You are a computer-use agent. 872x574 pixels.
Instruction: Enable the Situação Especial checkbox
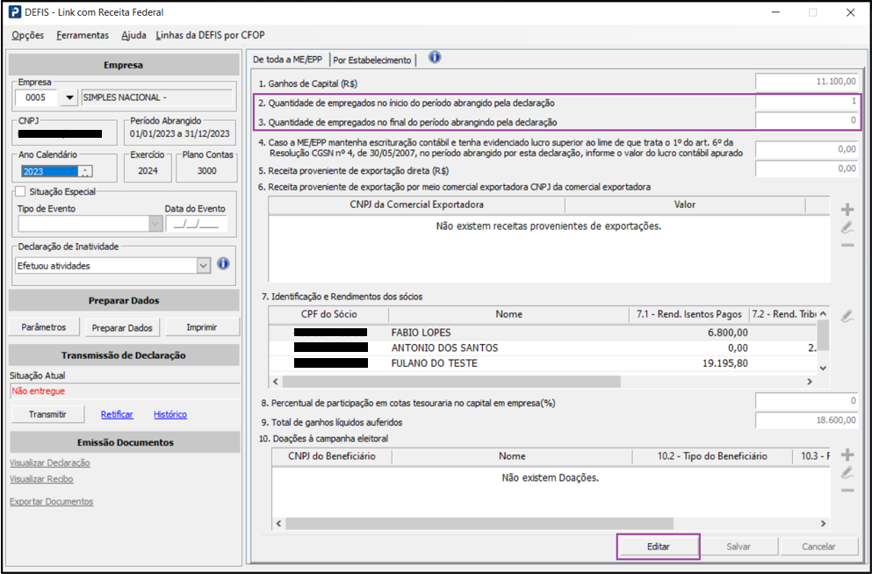coord(21,191)
